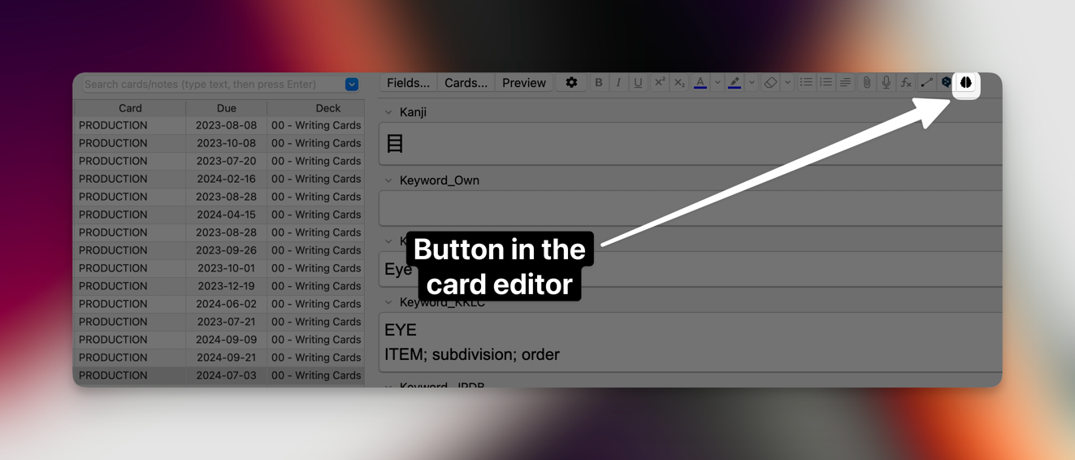
Task: Sort by the Card column header
Action: (x=130, y=108)
